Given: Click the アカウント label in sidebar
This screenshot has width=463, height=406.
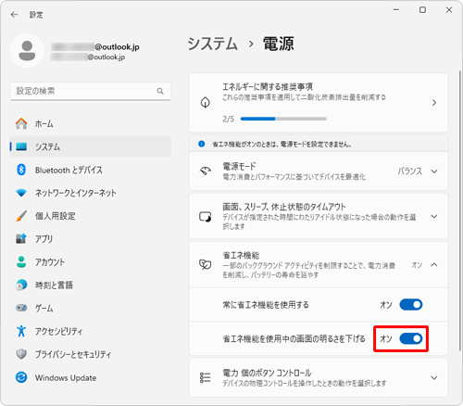Looking at the screenshot, I should coord(50,262).
